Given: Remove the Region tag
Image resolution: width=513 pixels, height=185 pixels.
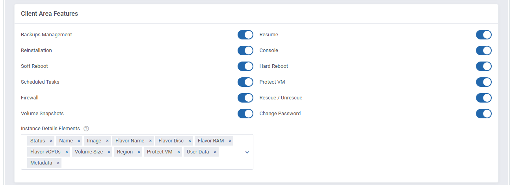Looking at the screenshot, I should click(x=139, y=152).
